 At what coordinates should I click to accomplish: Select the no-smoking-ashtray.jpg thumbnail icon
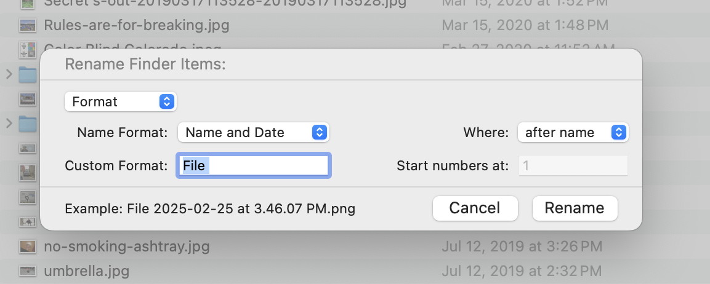click(28, 247)
